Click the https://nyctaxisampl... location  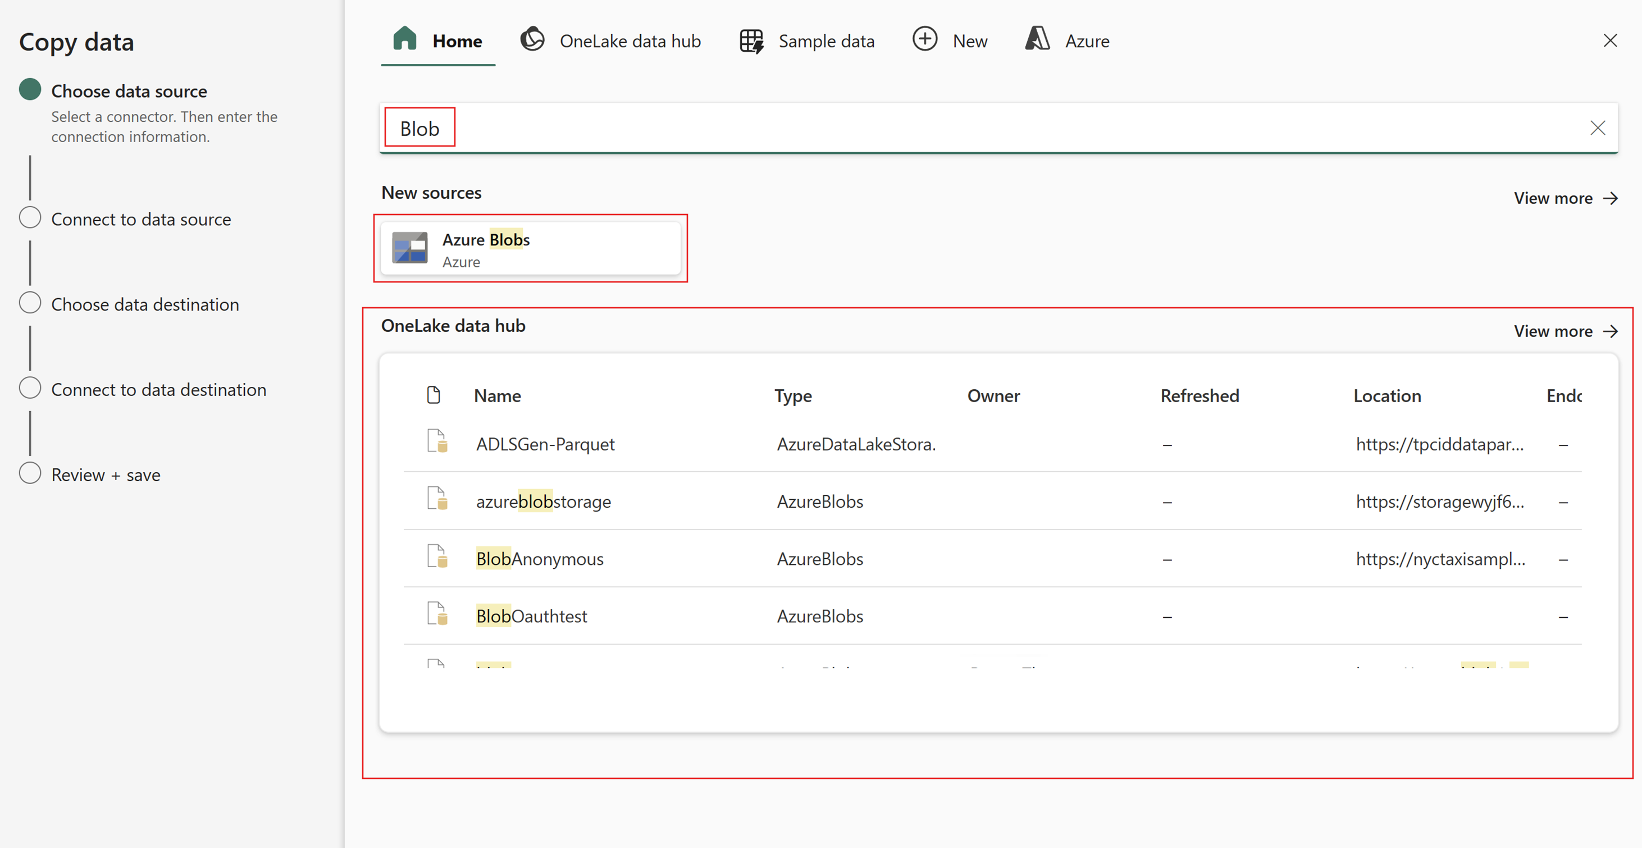1440,559
